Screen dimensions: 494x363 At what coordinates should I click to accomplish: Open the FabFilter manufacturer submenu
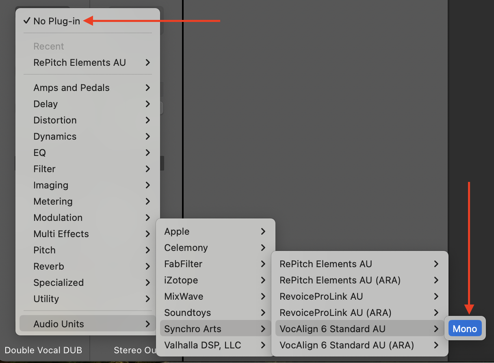183,264
